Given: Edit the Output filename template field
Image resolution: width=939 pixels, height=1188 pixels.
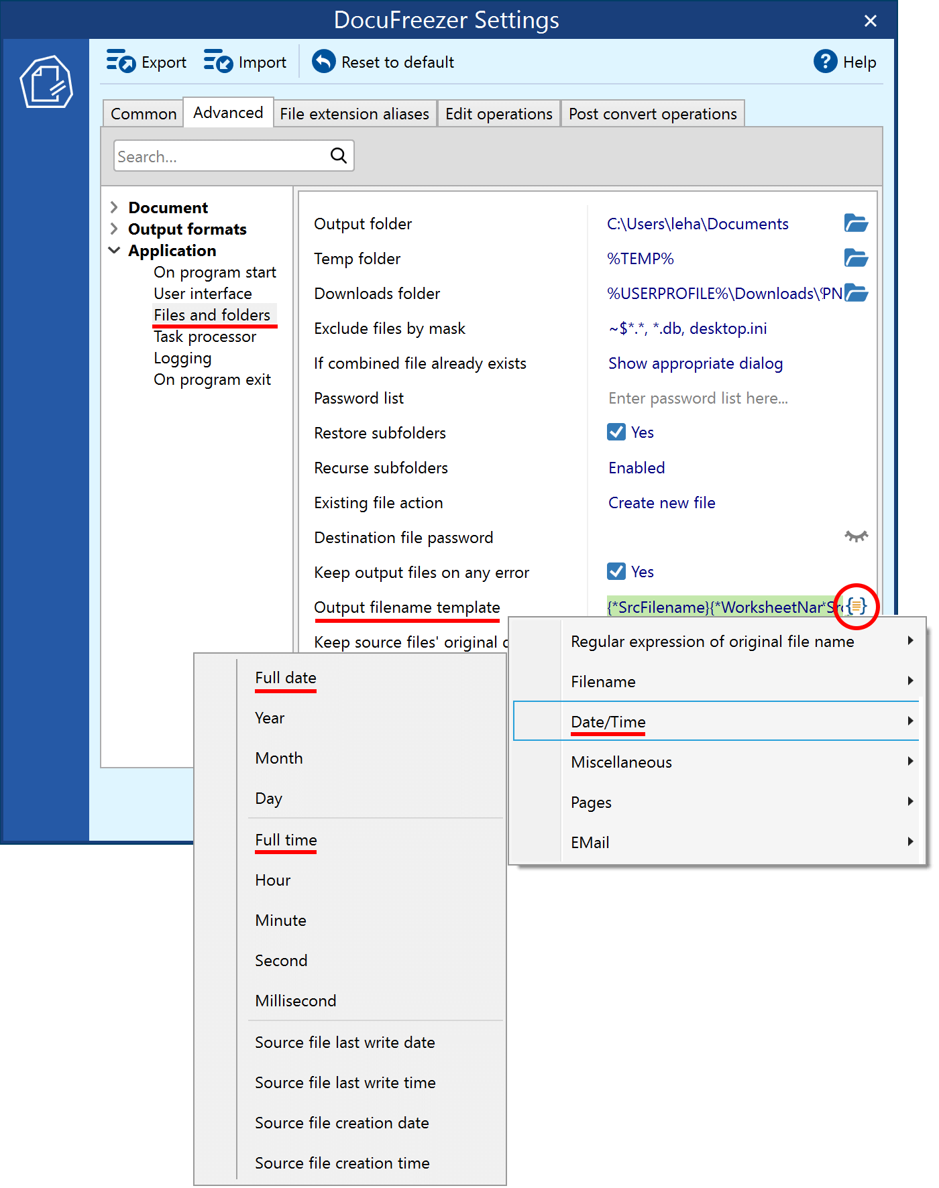Looking at the screenshot, I should [724, 607].
